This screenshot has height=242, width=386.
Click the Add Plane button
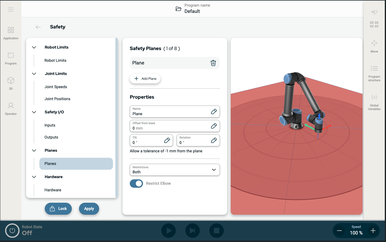click(145, 79)
